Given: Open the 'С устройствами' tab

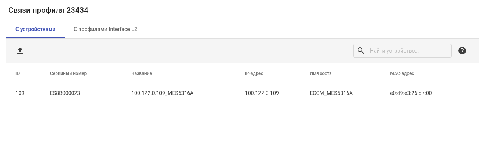Looking at the screenshot, I should (36, 29).
